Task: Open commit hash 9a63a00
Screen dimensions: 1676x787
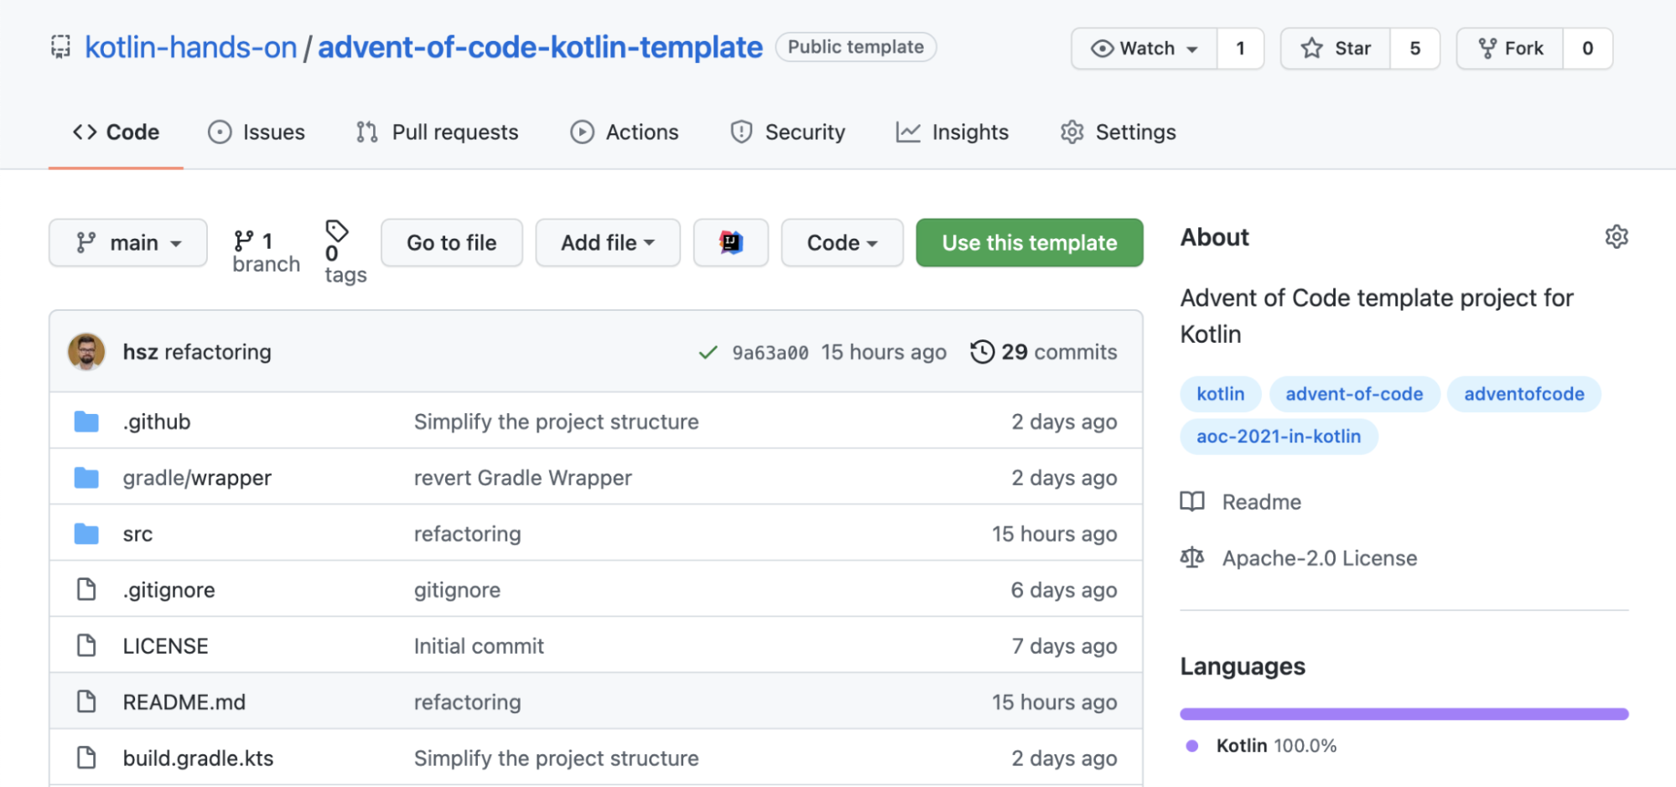Action: point(771,353)
